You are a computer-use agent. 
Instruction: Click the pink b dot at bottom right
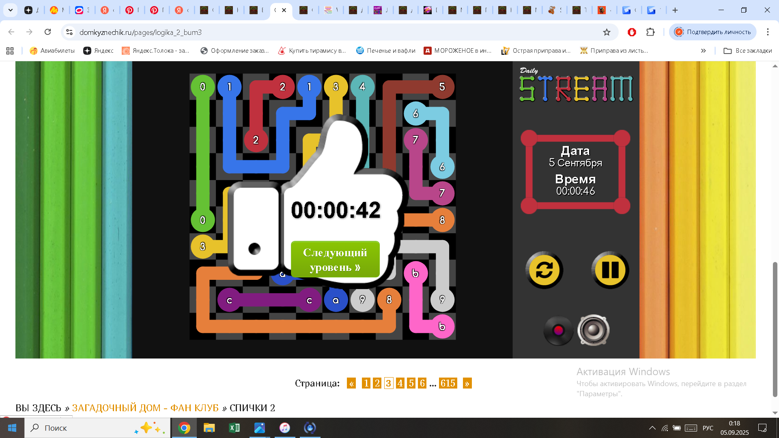[x=442, y=326]
